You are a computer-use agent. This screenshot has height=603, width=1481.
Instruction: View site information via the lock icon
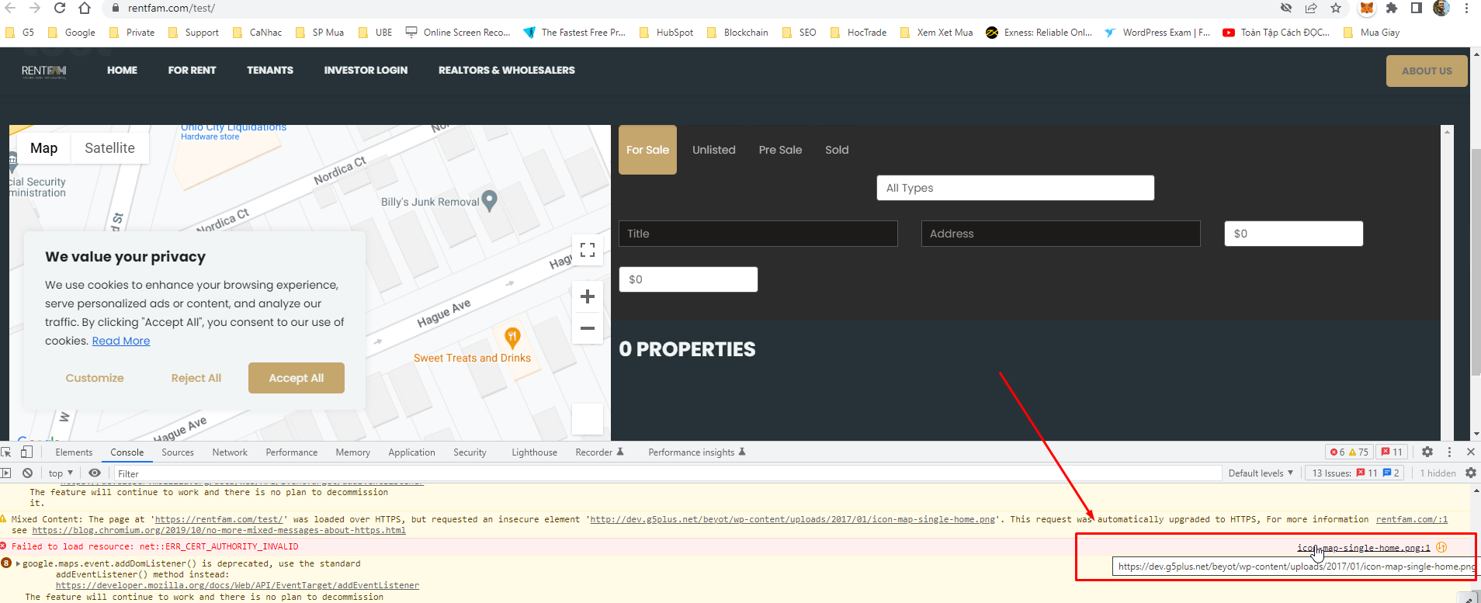coord(116,8)
